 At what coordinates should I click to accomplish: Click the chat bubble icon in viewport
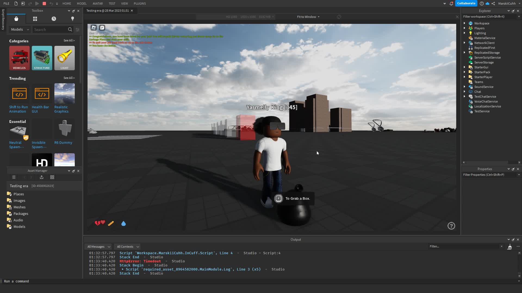point(102,28)
